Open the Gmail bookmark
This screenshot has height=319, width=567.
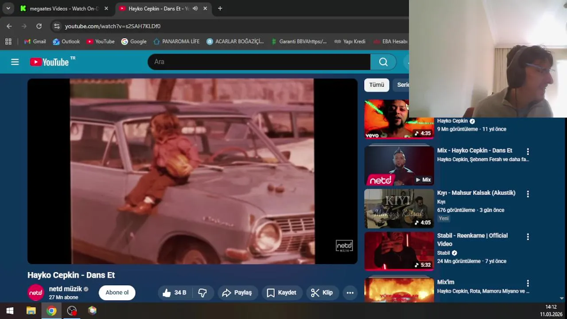pos(35,41)
